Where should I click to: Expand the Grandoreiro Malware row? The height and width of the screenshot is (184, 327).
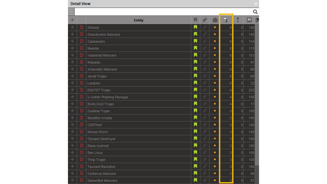pyautogui.click(x=72, y=34)
